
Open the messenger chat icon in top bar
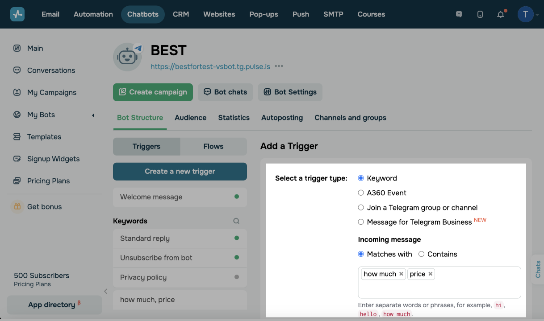459,14
